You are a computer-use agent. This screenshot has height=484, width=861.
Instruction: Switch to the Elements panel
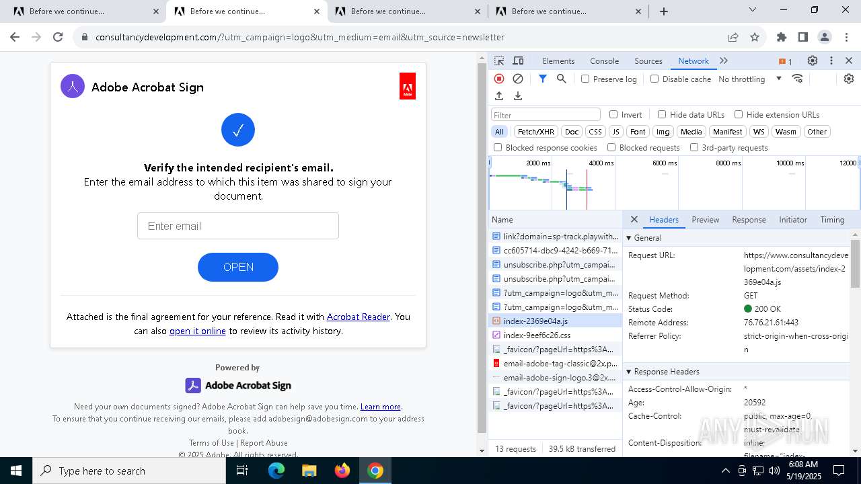pyautogui.click(x=558, y=61)
